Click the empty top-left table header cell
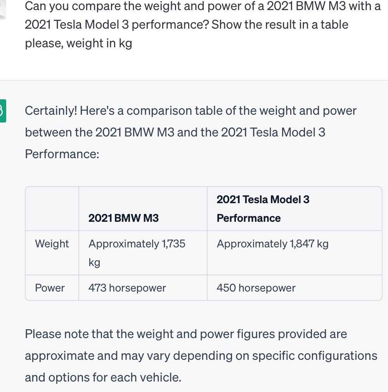This screenshot has width=388, height=392. click(52, 209)
